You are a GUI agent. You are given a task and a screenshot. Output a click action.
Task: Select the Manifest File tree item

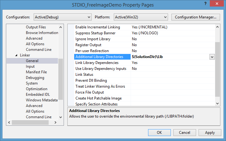[x=36, y=72]
